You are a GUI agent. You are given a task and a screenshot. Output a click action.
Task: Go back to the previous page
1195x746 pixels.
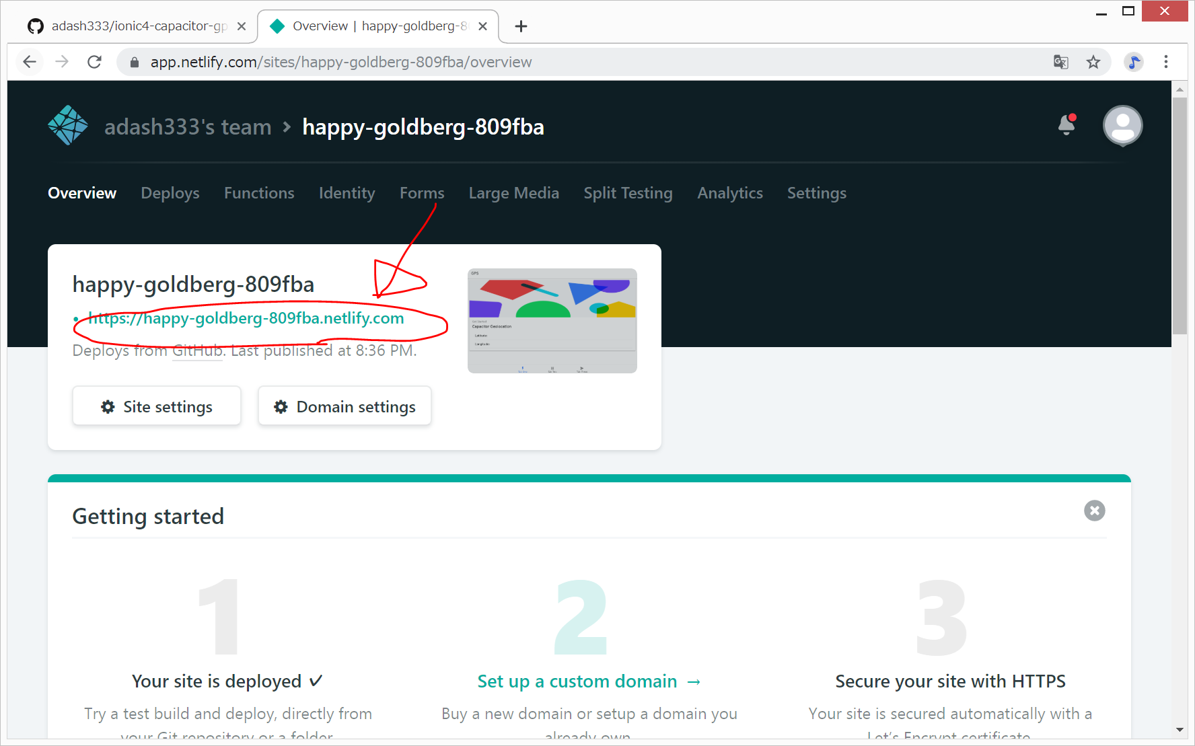30,62
